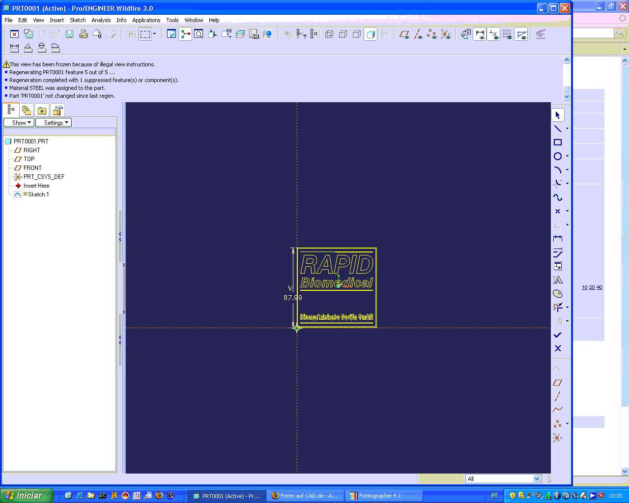Open the Applications menu
Screen dimensions: 629x503
click(x=146, y=20)
